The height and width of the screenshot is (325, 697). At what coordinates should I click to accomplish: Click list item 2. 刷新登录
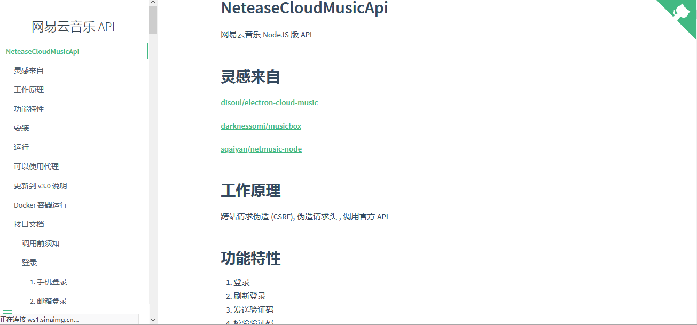246,296
